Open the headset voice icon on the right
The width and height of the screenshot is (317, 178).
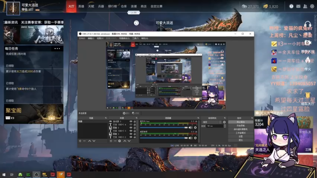[307, 25]
